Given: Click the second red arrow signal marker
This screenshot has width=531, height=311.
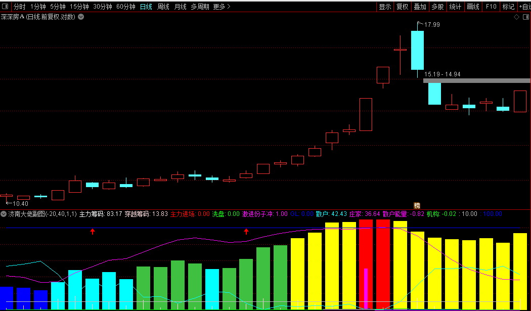Looking at the screenshot, I should point(246,232).
